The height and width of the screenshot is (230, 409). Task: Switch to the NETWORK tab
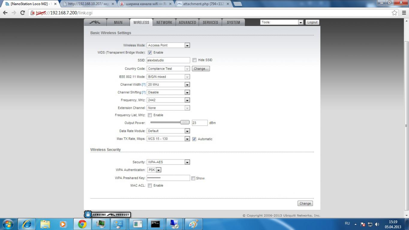164,22
